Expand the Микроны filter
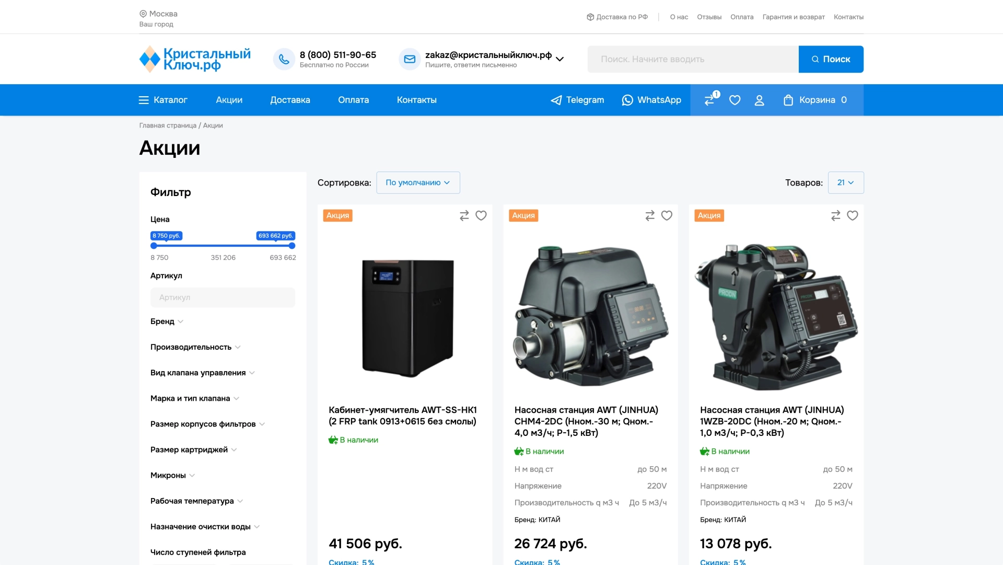The image size is (1003, 565). 173,475
